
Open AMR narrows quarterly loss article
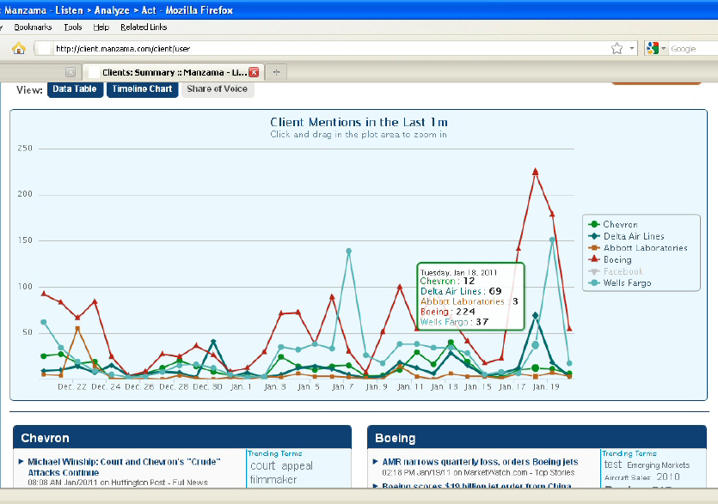pyautogui.click(x=480, y=462)
